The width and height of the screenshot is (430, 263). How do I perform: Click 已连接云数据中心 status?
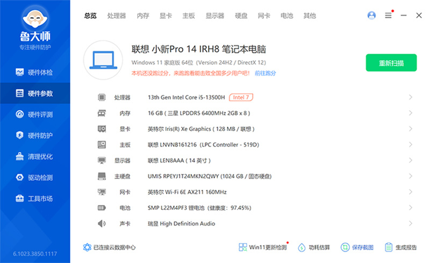[x=109, y=247]
